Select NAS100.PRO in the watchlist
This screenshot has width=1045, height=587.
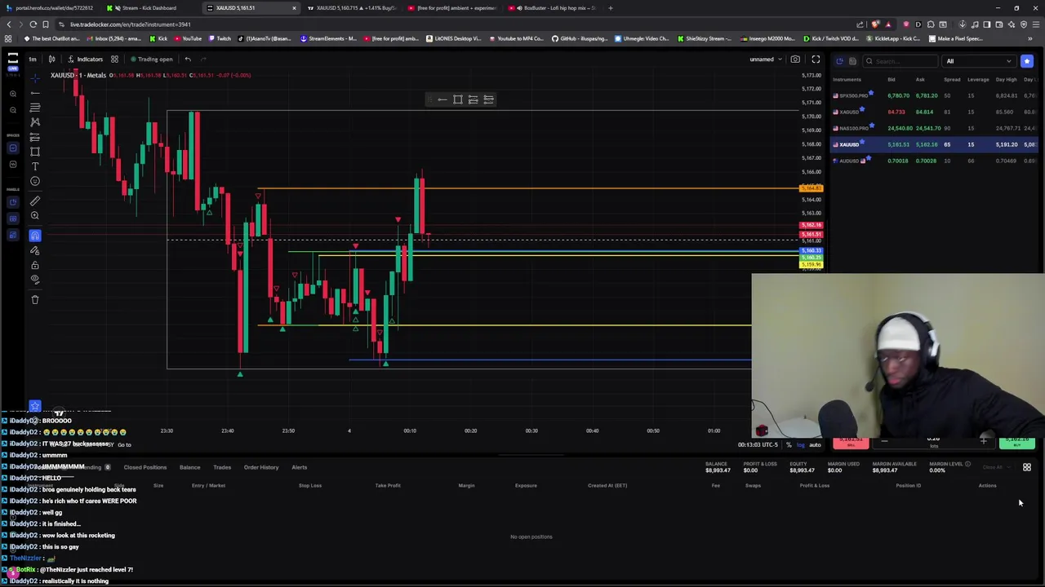click(x=934, y=128)
